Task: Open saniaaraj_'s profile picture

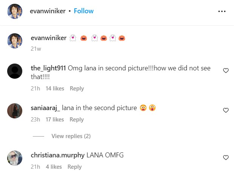Action: click(x=15, y=110)
